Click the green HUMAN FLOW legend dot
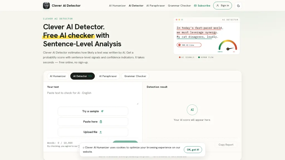The width and height of the screenshot is (285, 160). 199,57
